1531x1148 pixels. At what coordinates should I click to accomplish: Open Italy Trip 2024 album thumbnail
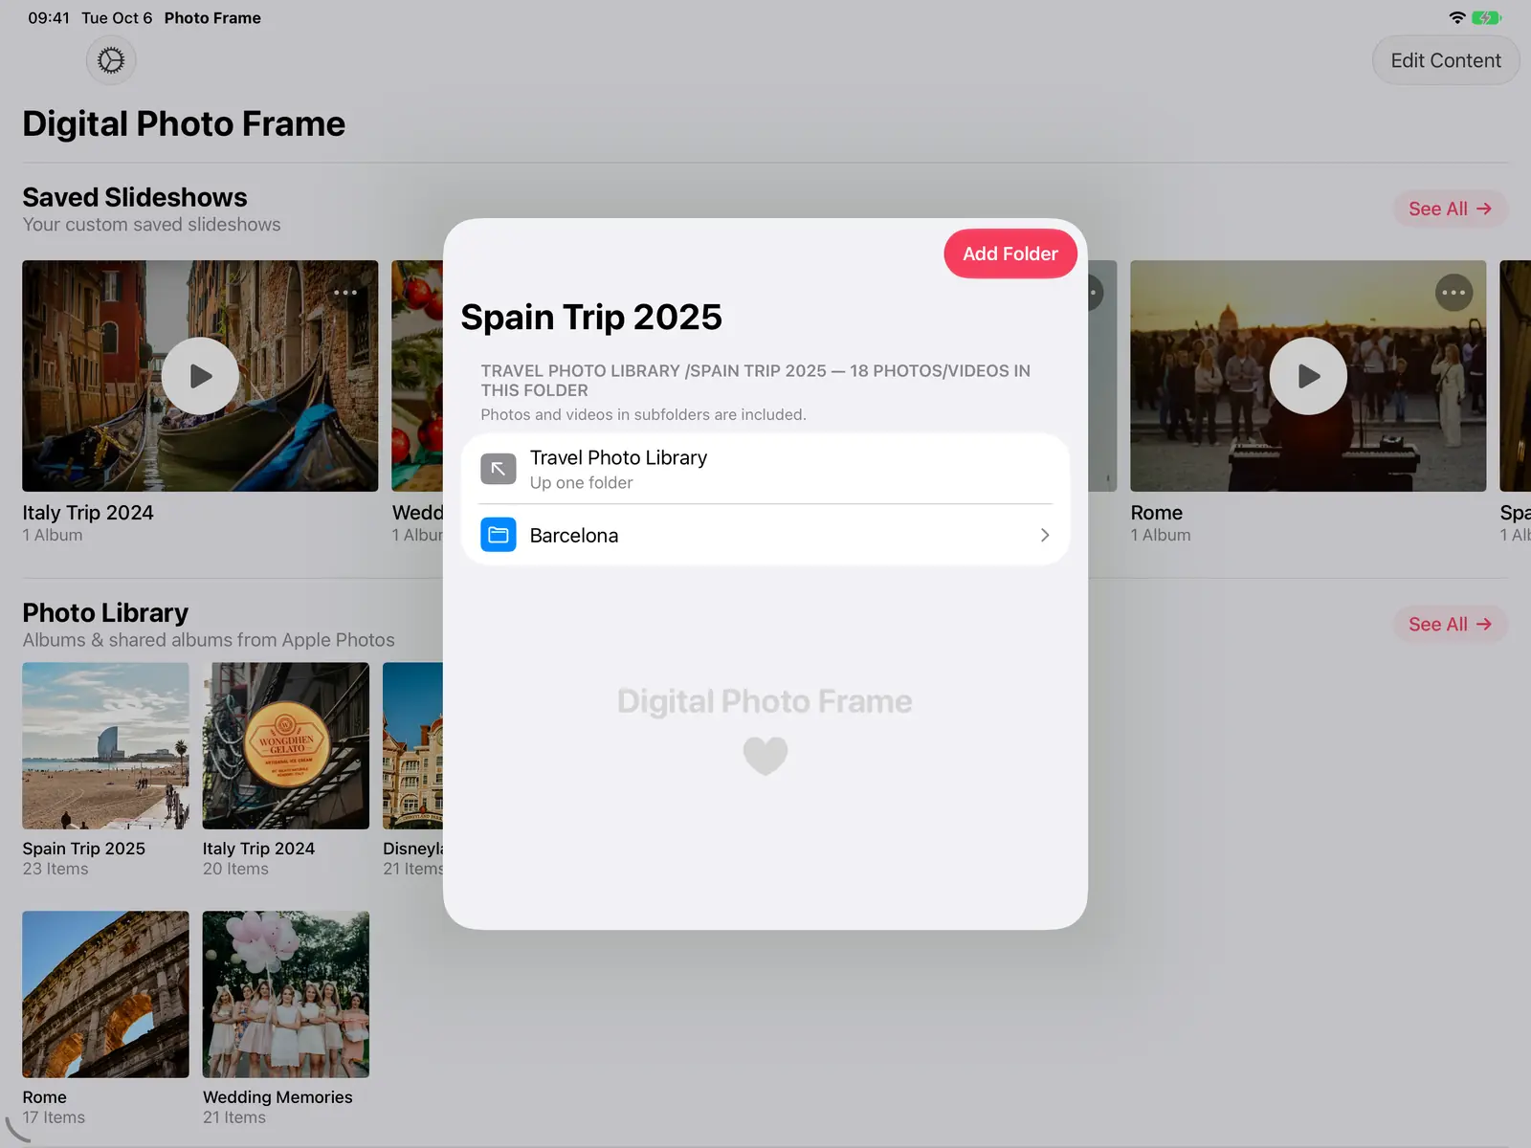pos(285,745)
